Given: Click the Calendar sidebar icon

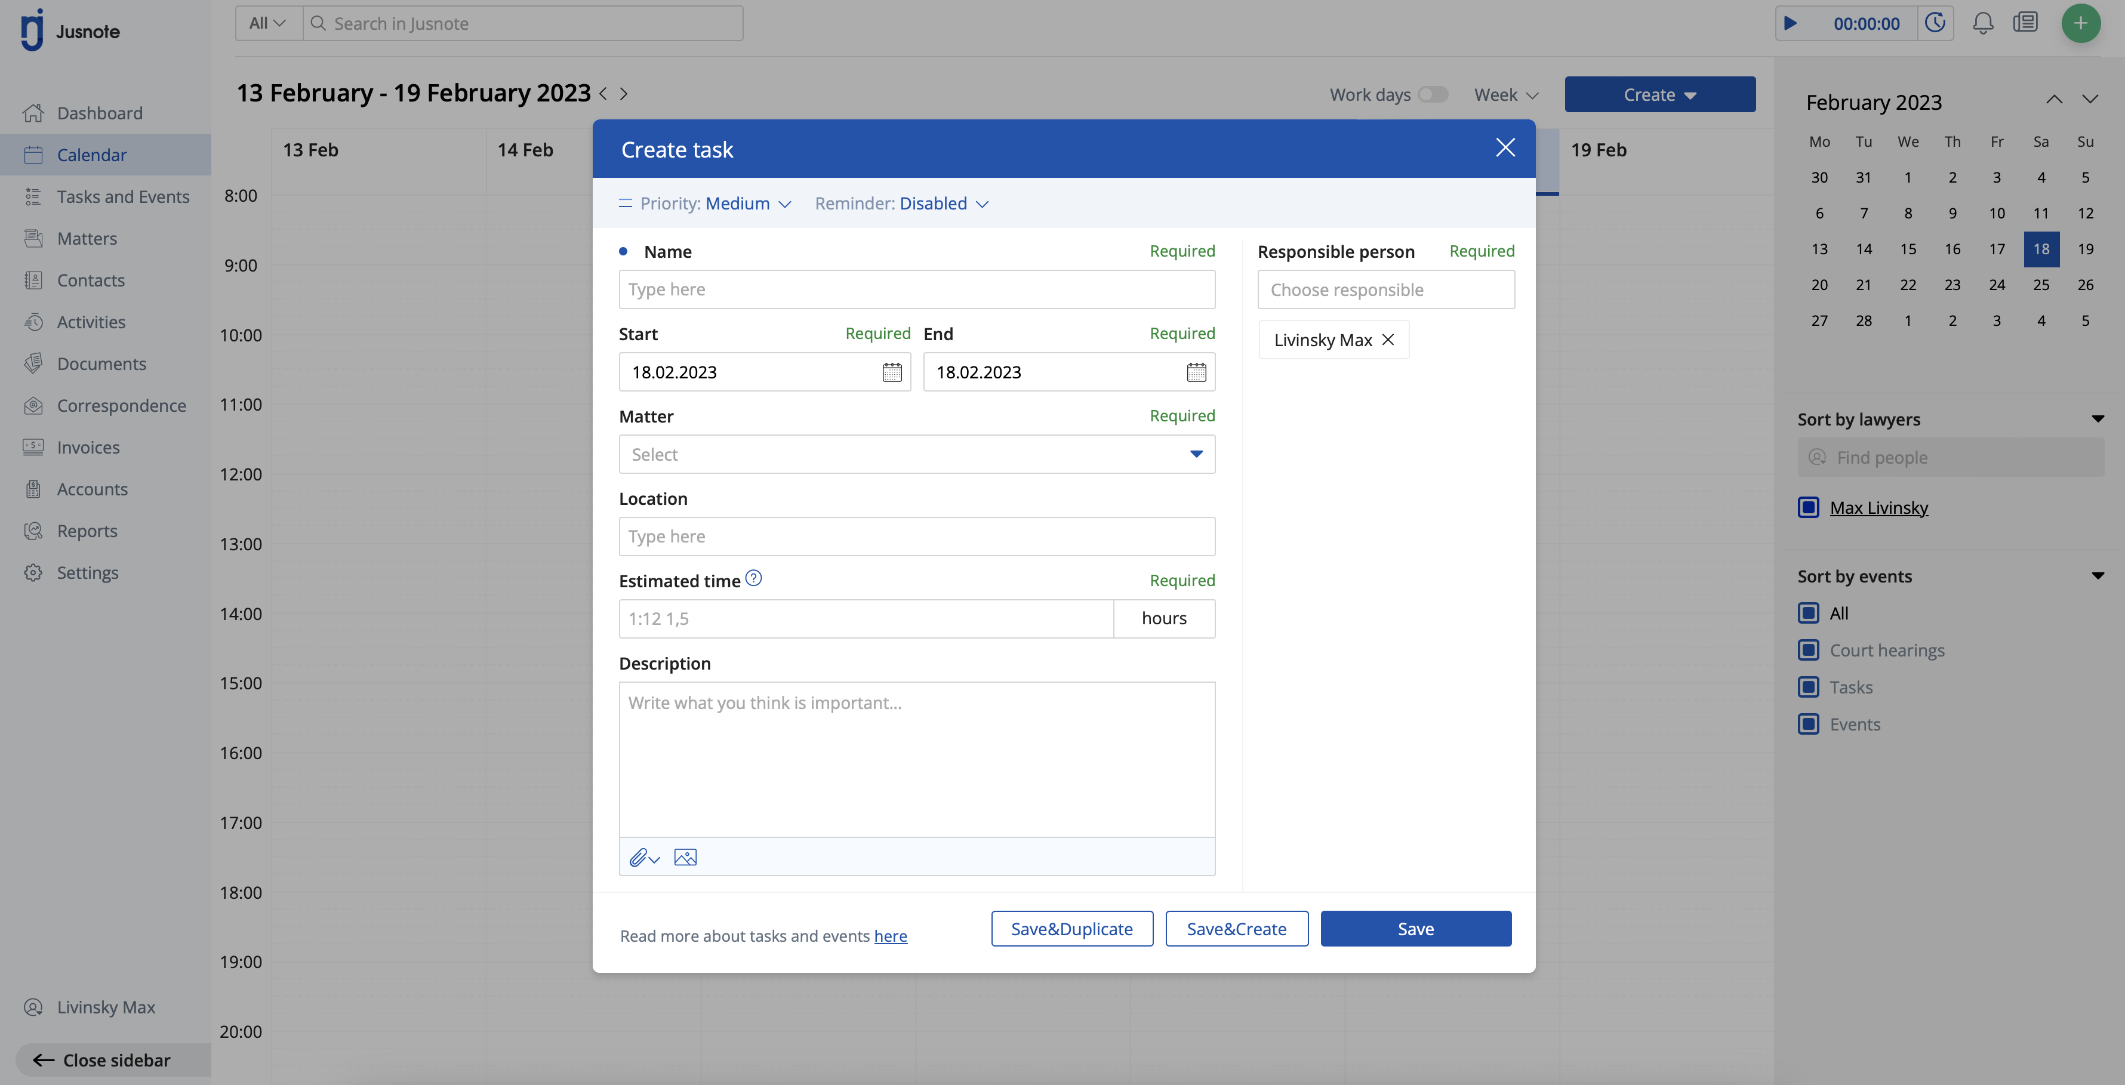Looking at the screenshot, I should click(x=33, y=155).
